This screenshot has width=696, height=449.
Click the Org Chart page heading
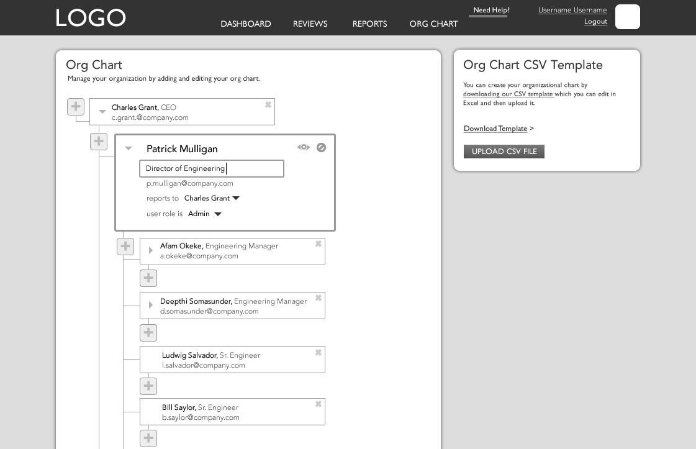click(94, 65)
